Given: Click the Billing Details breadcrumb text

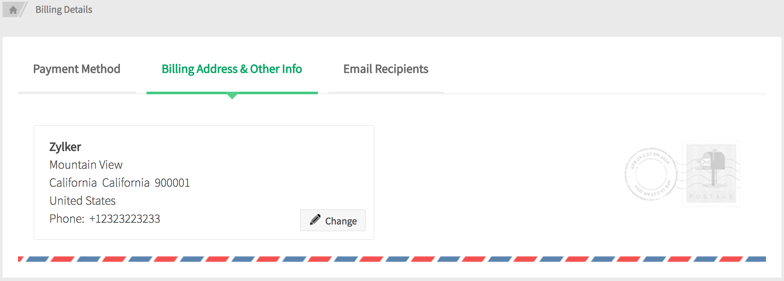Looking at the screenshot, I should click(x=64, y=10).
